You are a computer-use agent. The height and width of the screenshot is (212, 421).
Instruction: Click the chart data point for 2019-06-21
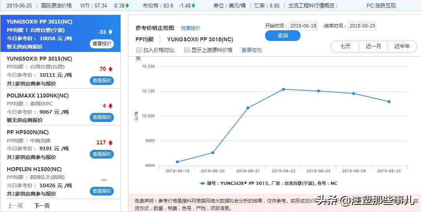248,108
